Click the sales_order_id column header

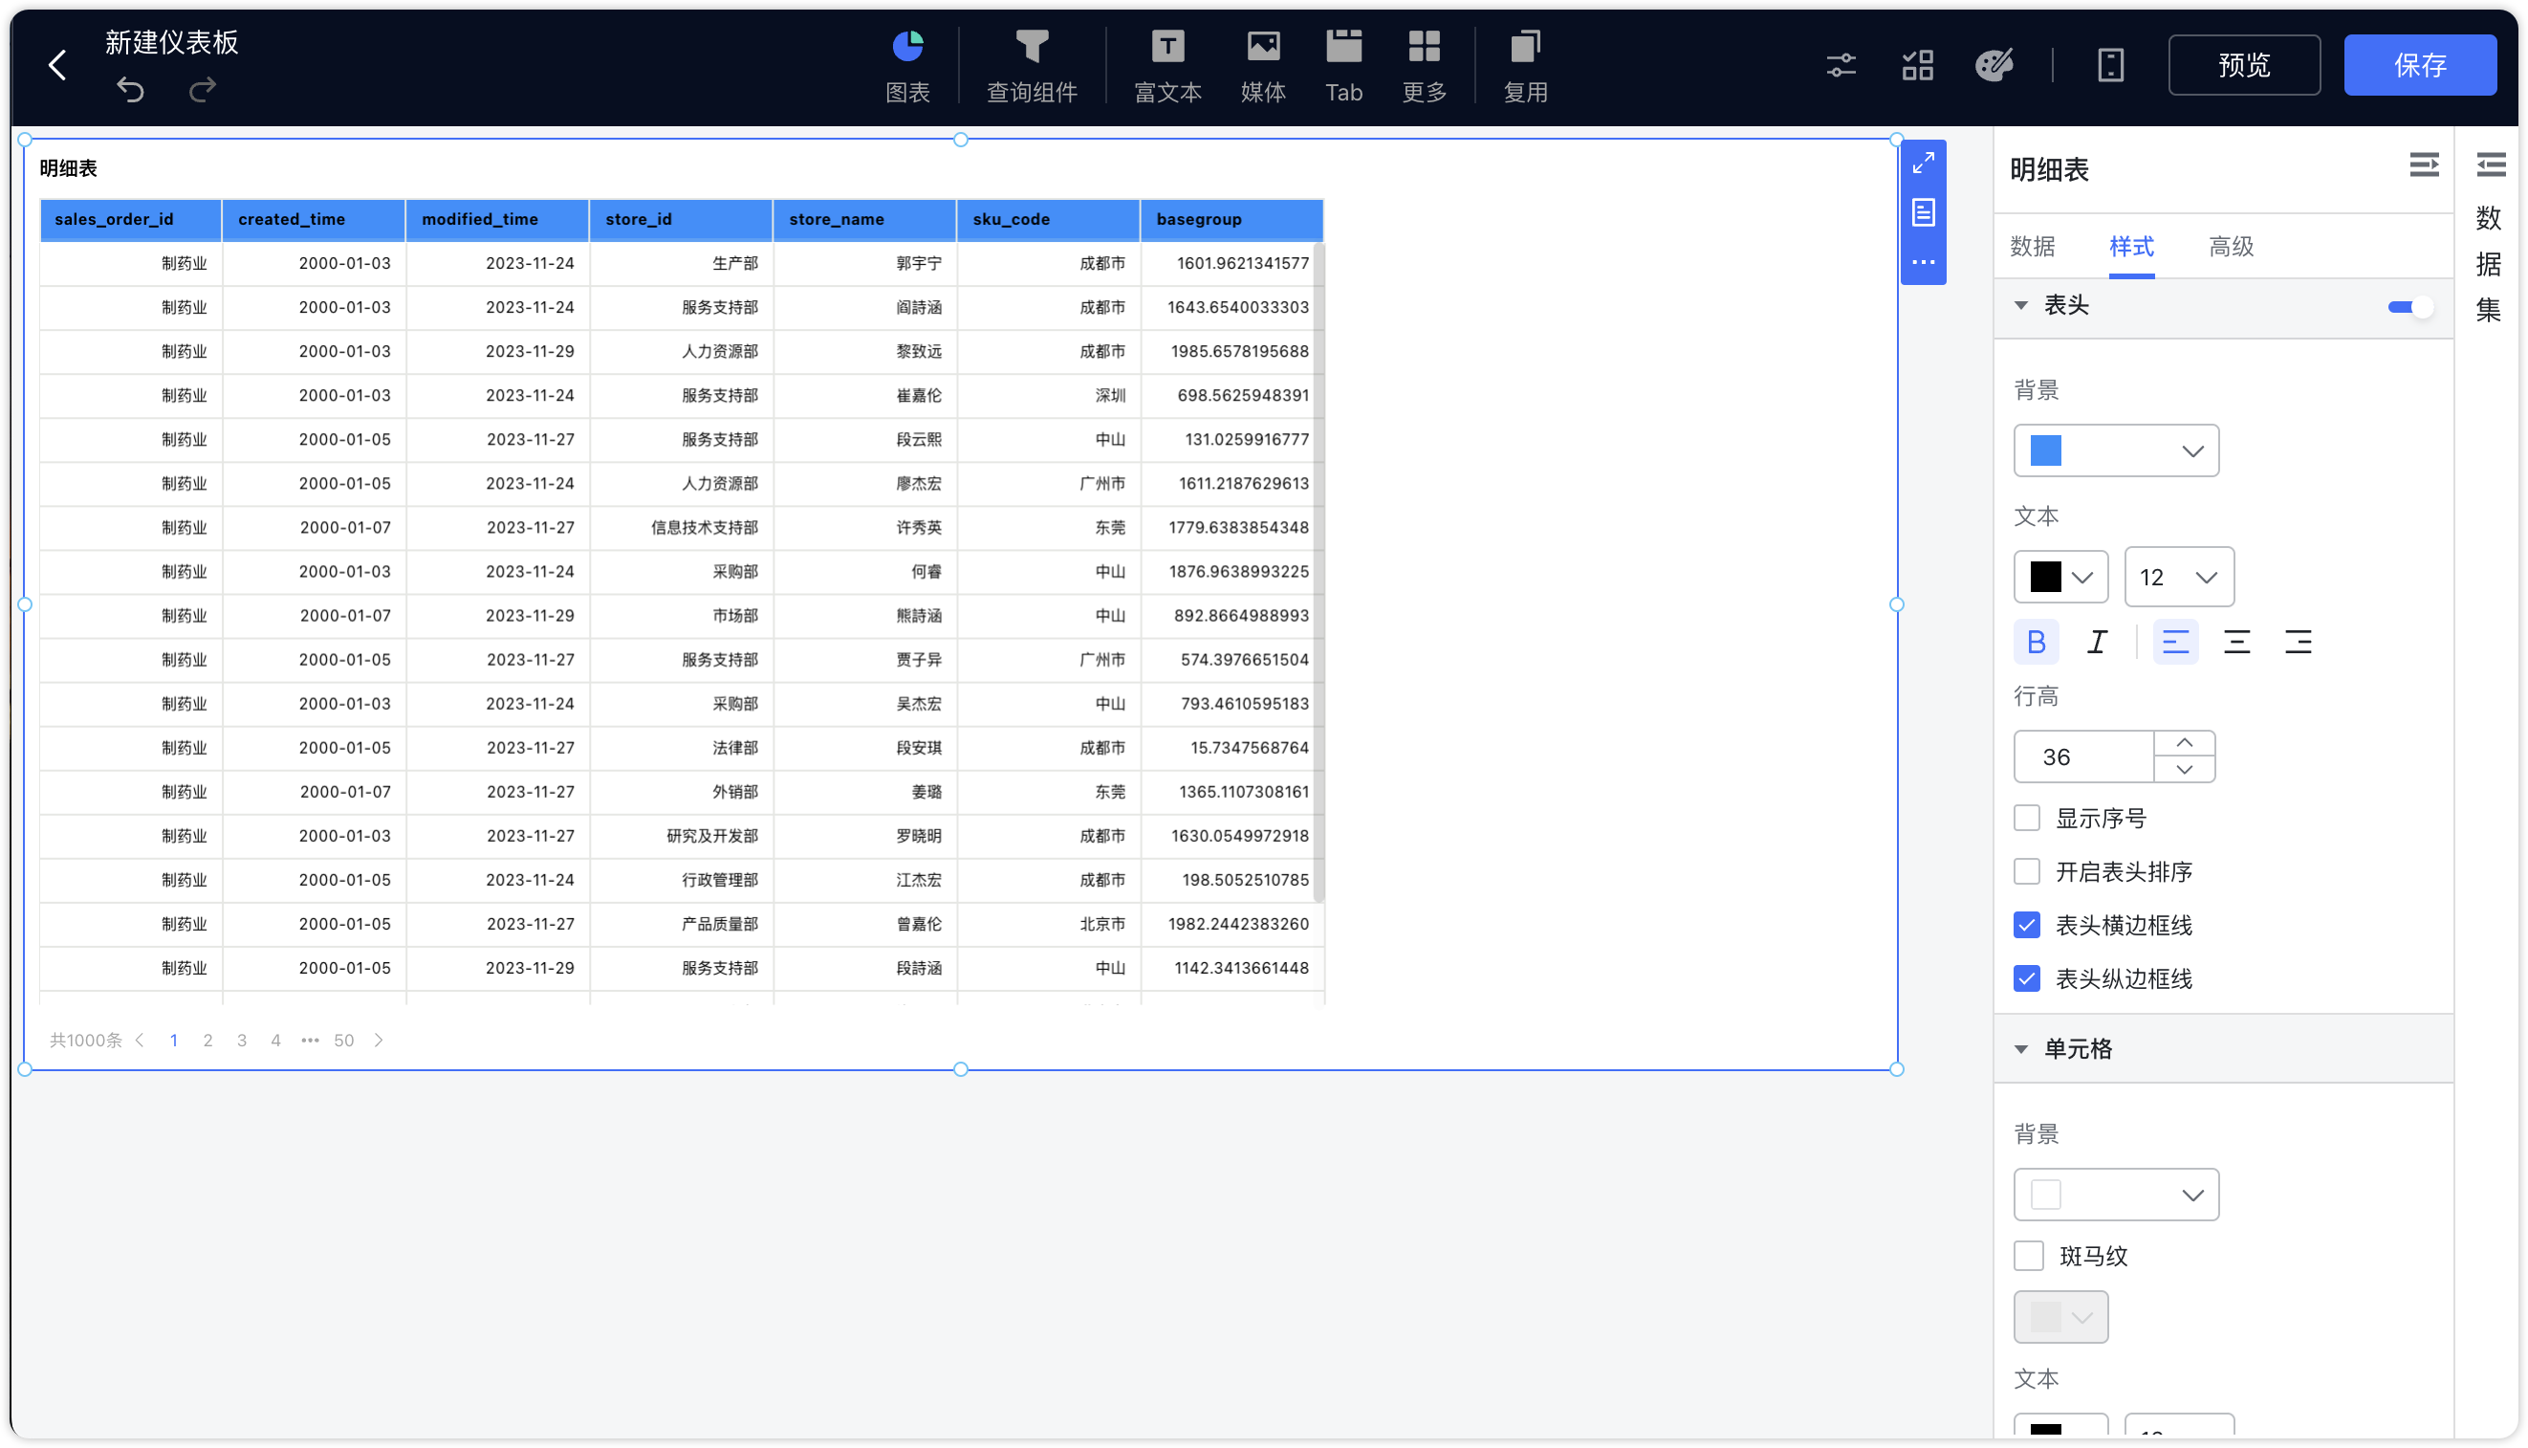(x=130, y=220)
